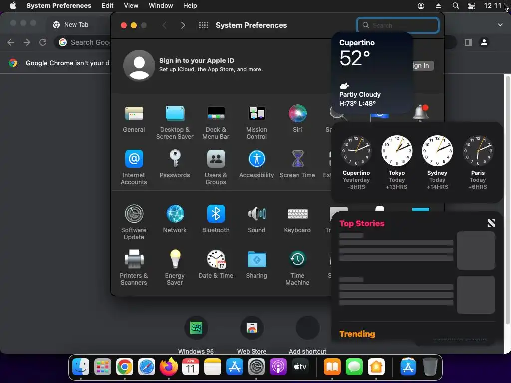Open Siri preferences
Image resolution: width=511 pixels, height=383 pixels.
click(x=297, y=119)
